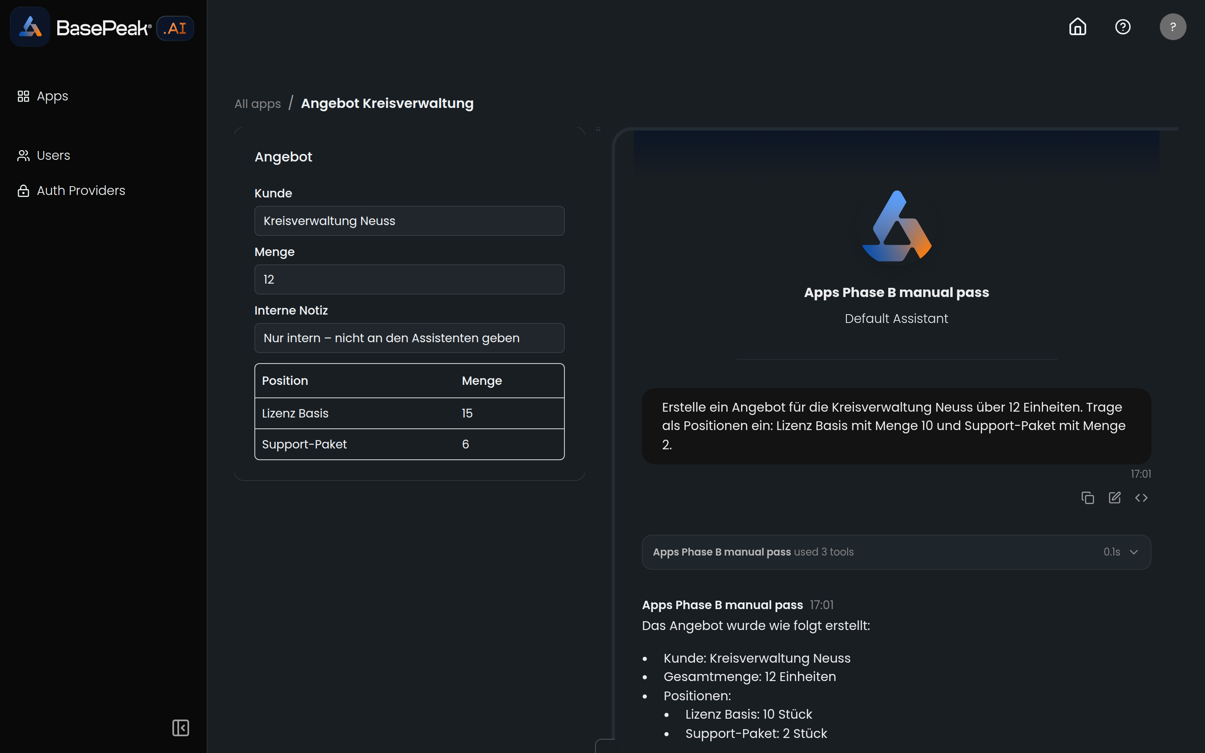Copy the user message with copy icon
The height and width of the screenshot is (753, 1205).
1087,497
